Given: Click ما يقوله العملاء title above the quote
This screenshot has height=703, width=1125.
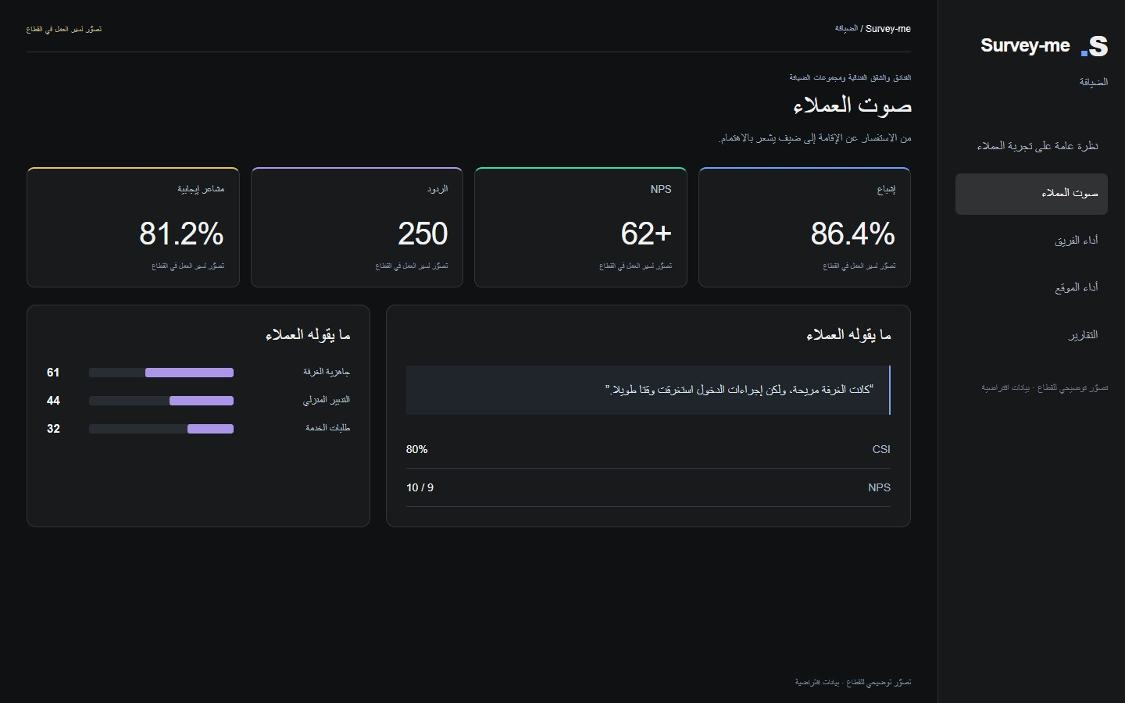Looking at the screenshot, I should pyautogui.click(x=848, y=335).
